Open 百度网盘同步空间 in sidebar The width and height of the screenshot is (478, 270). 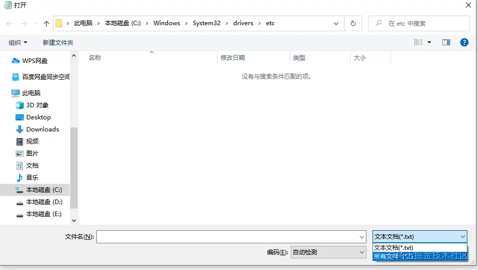[x=46, y=77]
